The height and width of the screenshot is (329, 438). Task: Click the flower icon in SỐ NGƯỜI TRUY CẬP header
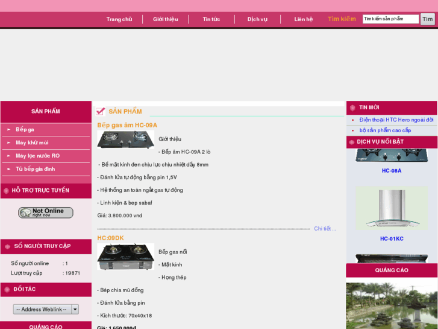click(8, 246)
